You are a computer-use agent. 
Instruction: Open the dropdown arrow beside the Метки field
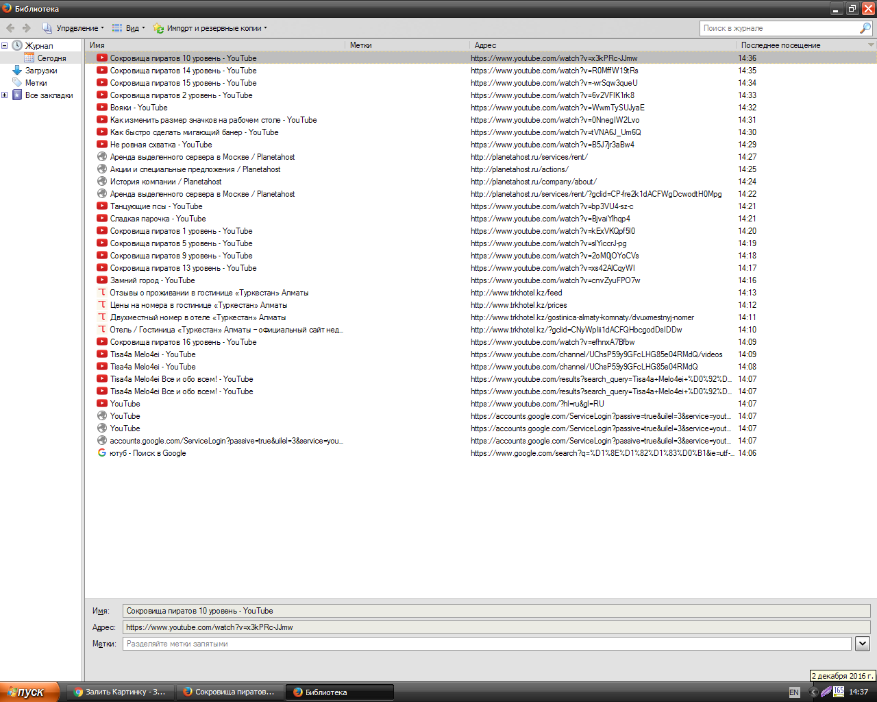(863, 644)
